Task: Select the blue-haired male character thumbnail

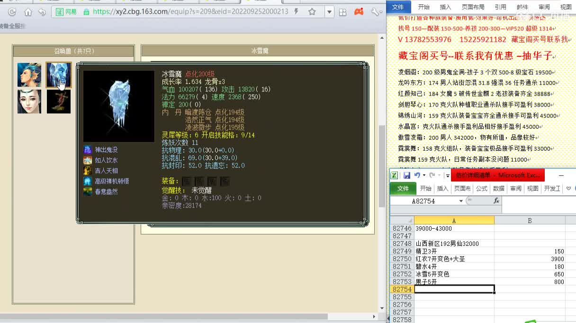Action: (29, 75)
